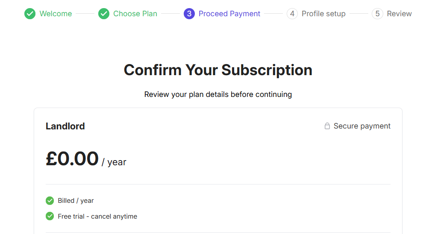Click the check icon beside Free trial

tap(50, 216)
